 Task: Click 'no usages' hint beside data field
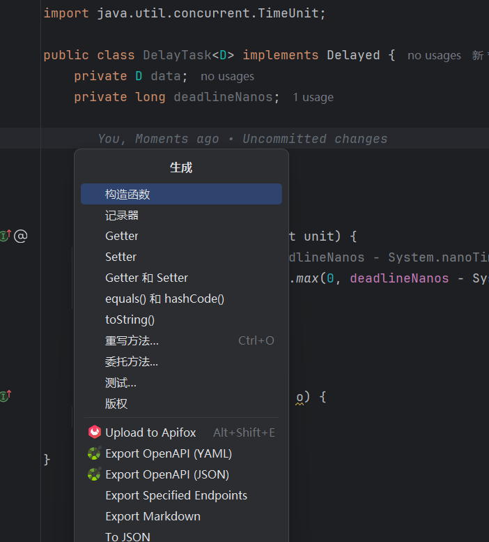[227, 77]
